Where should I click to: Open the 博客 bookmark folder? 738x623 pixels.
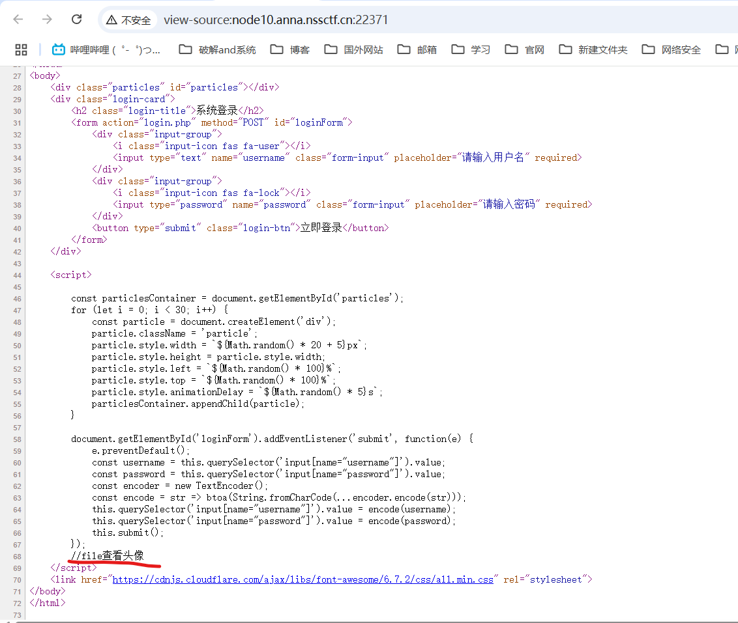click(x=290, y=50)
